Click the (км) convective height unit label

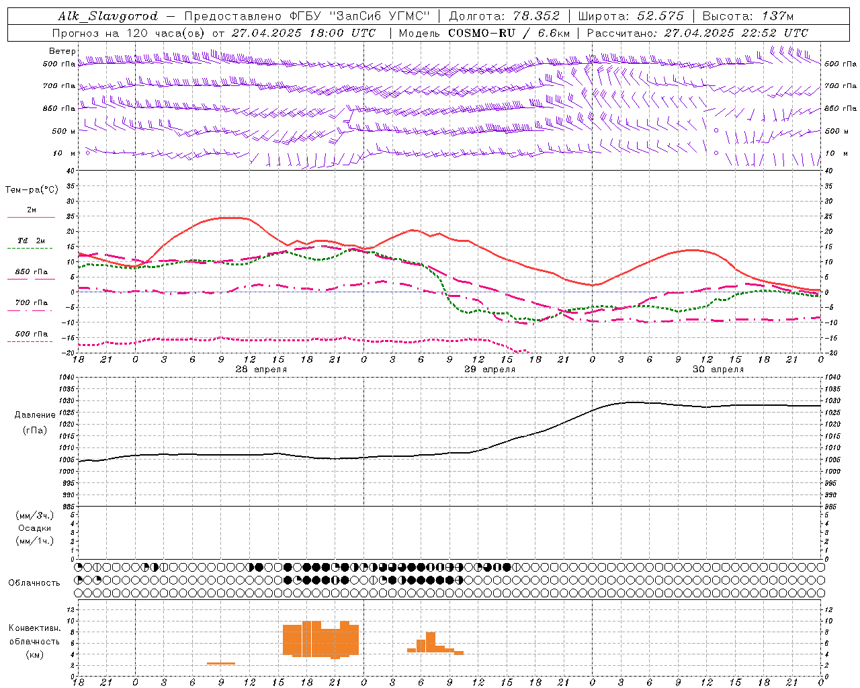35,654
